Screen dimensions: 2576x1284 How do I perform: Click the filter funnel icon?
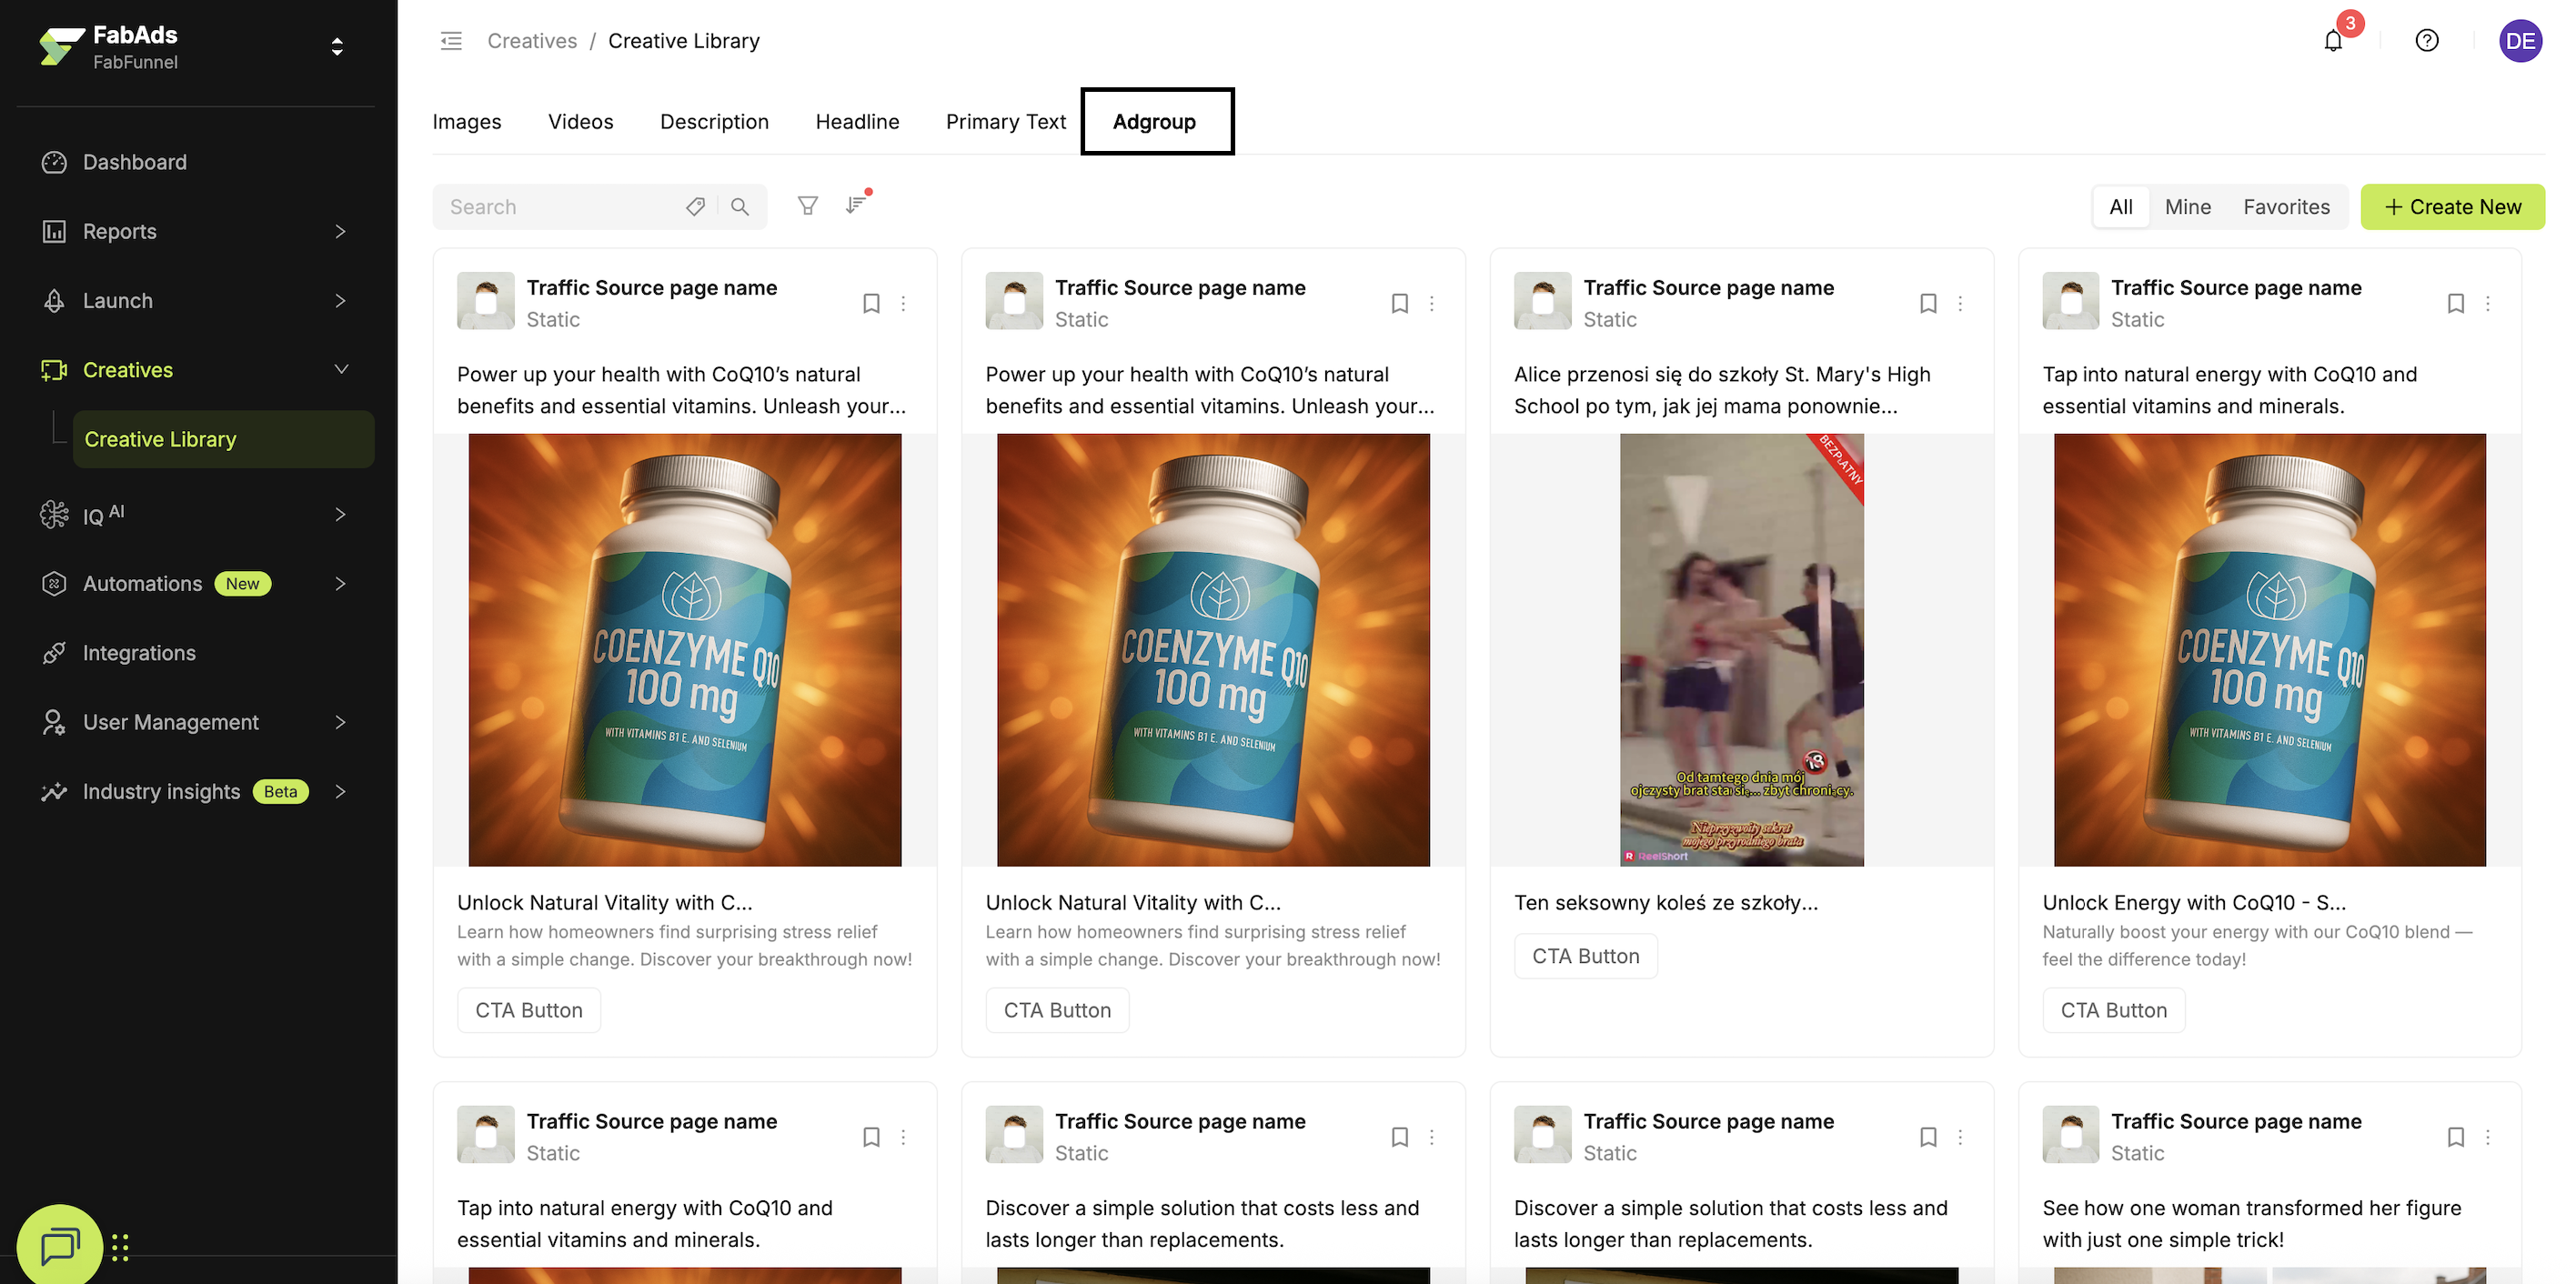click(807, 206)
